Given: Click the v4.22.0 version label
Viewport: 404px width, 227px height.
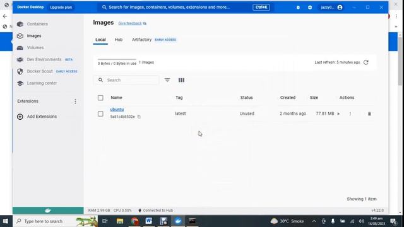Looking at the screenshot, I should (377, 210).
